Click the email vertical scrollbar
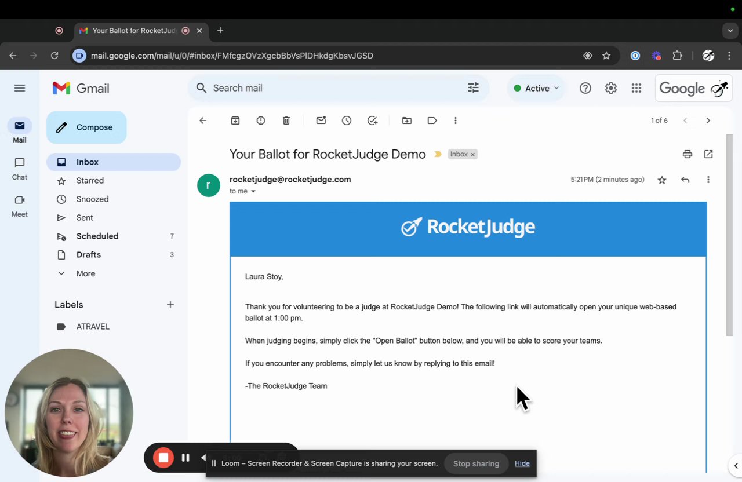The image size is (742, 482). (x=729, y=235)
